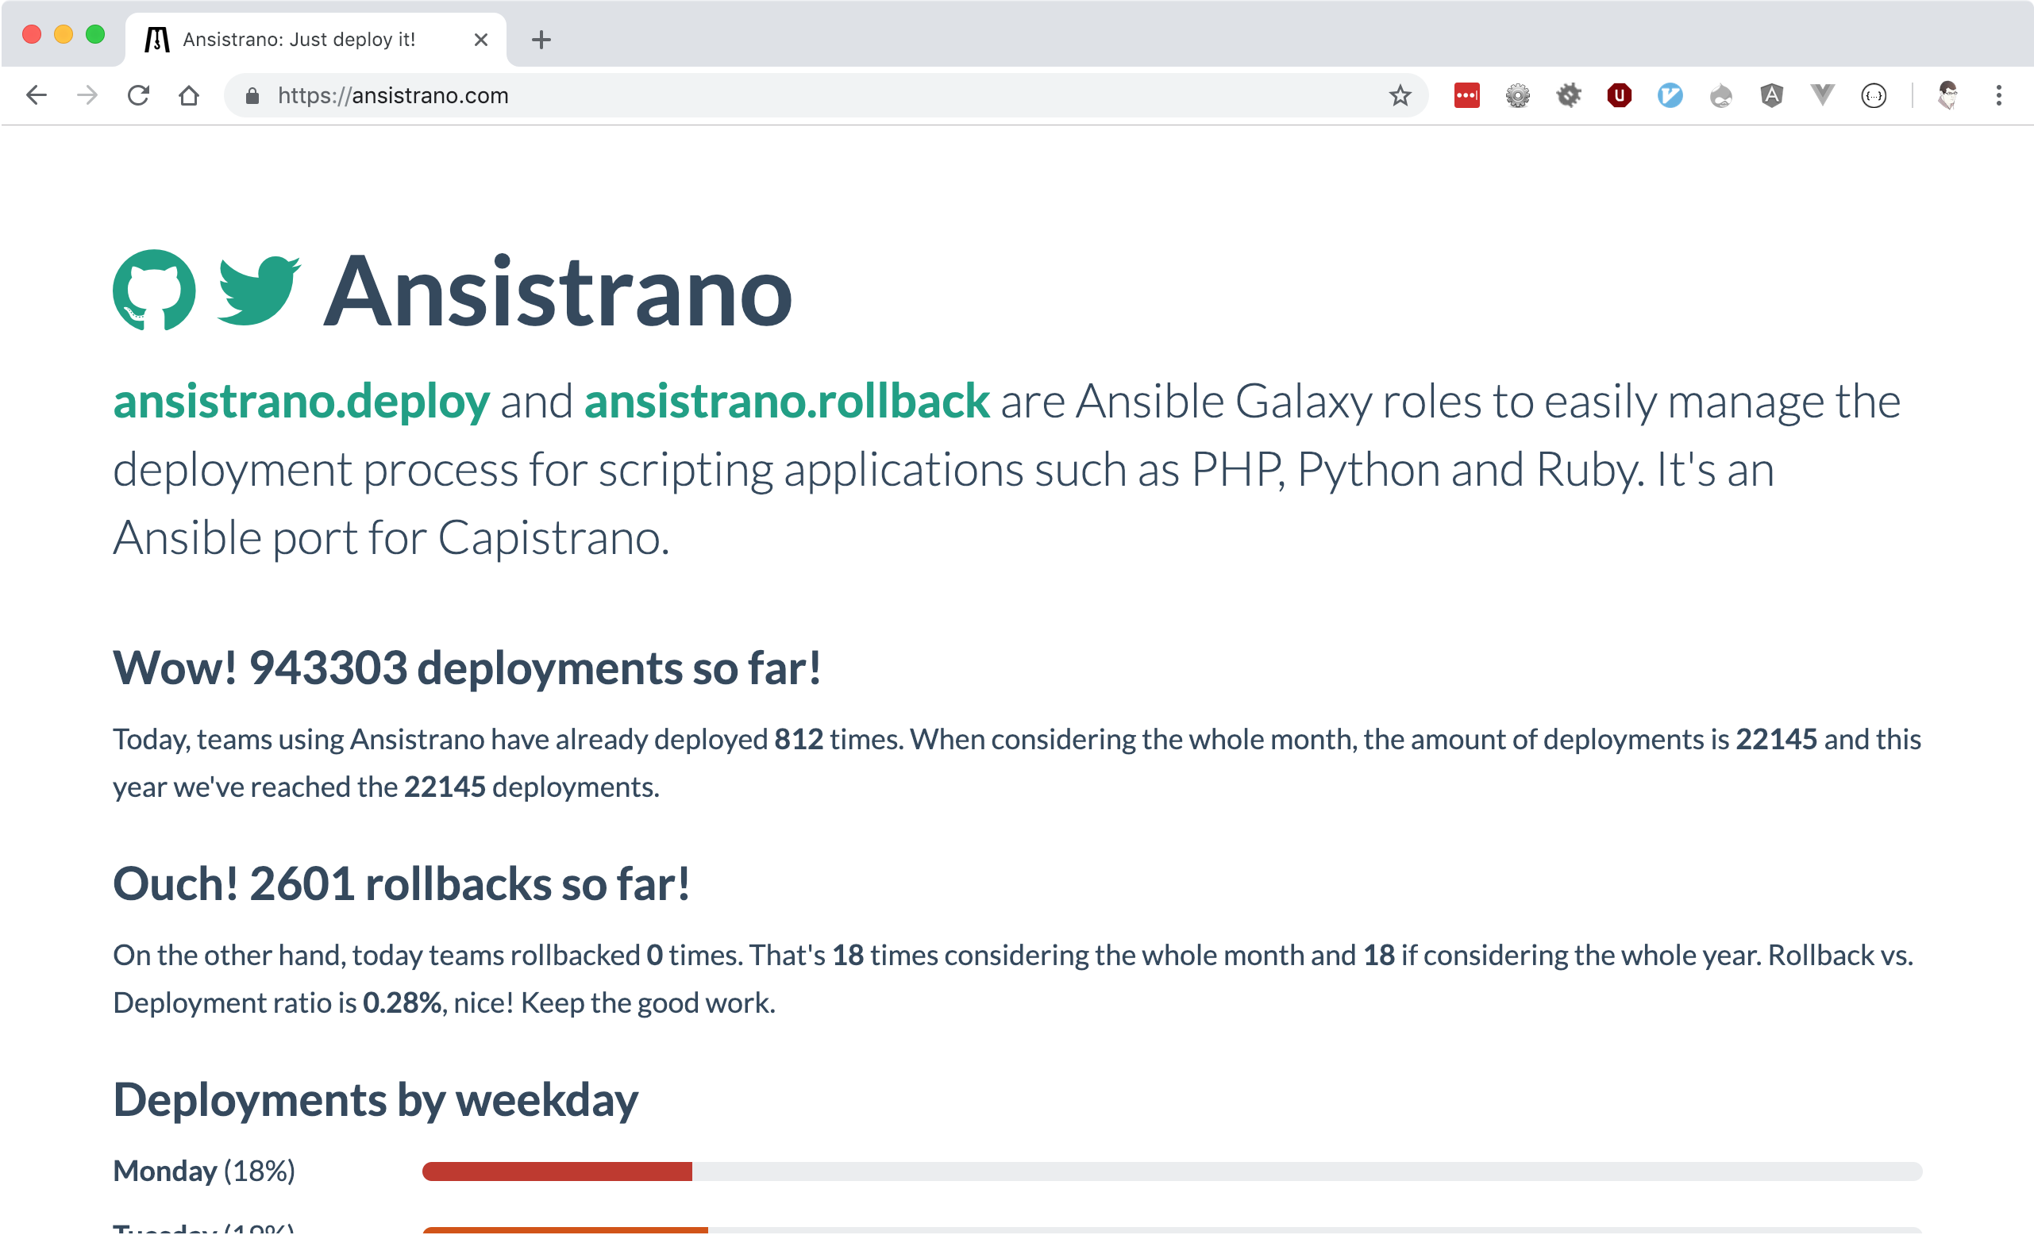Screen dimensions: 2034x1235
Task: Open the LastPass extension icon
Action: tap(1466, 96)
